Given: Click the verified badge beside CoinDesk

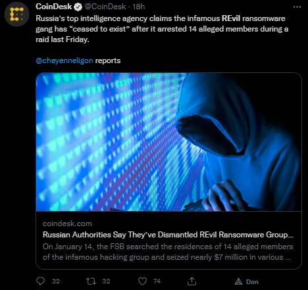Looking at the screenshot, I should point(78,7).
